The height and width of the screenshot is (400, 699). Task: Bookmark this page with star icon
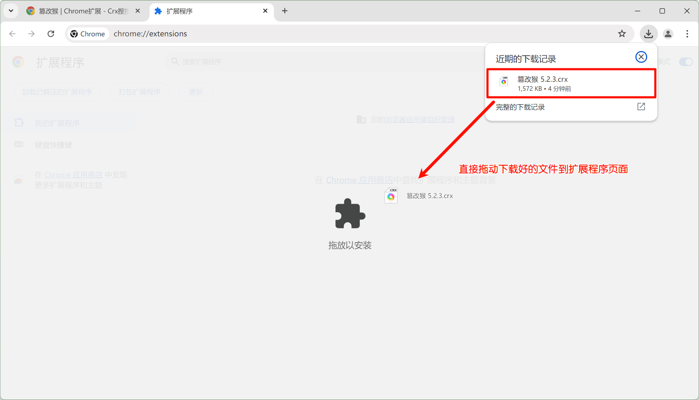pyautogui.click(x=622, y=34)
